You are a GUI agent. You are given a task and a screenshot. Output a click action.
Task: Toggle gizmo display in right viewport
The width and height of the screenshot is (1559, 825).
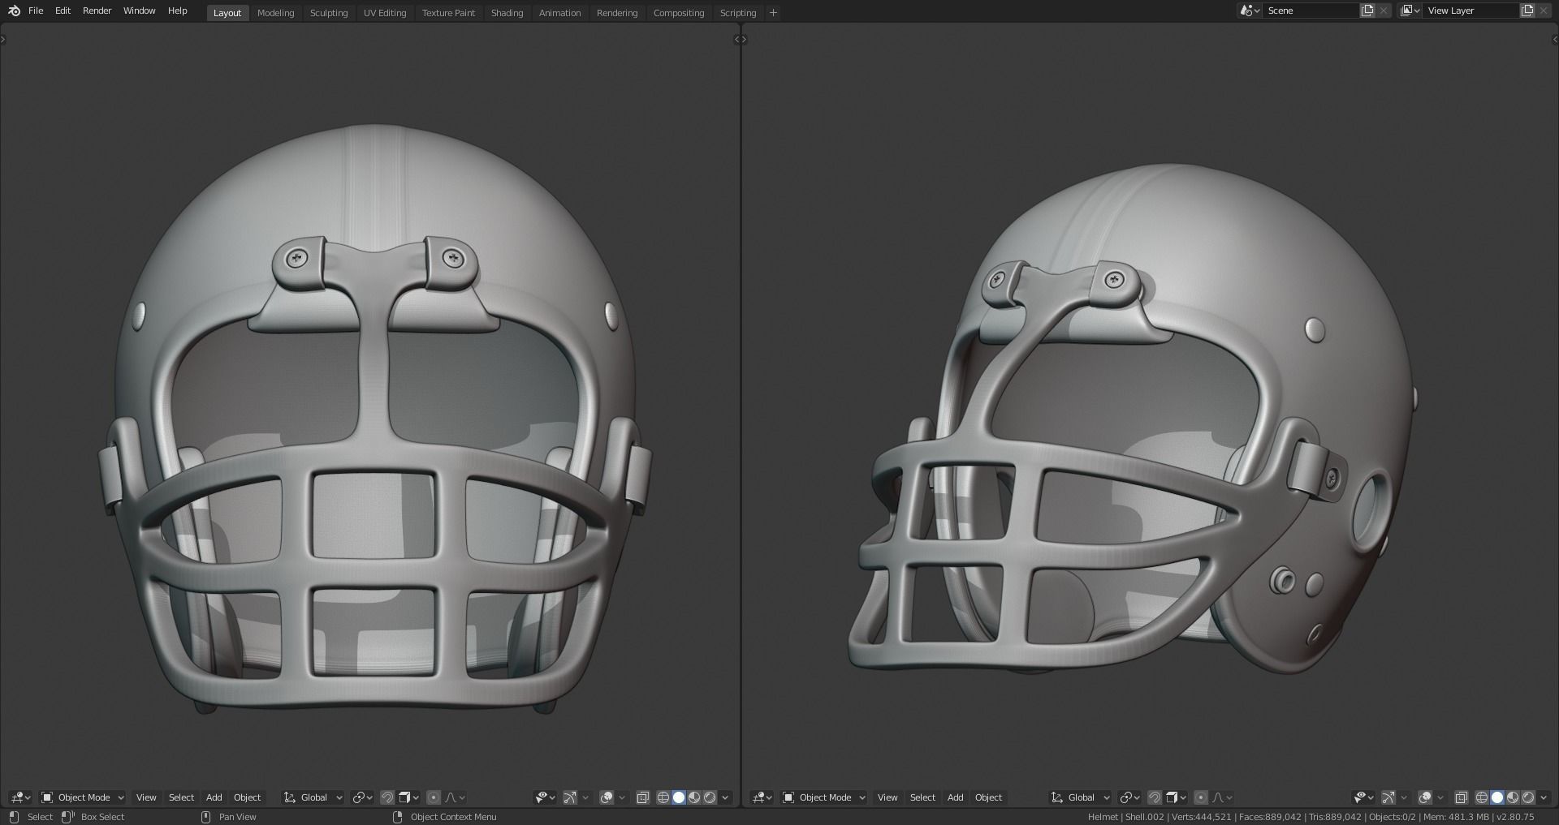click(x=1388, y=797)
